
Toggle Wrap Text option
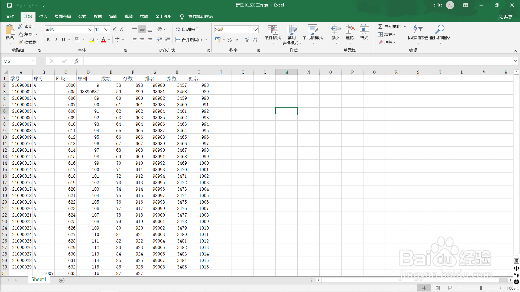point(187,29)
